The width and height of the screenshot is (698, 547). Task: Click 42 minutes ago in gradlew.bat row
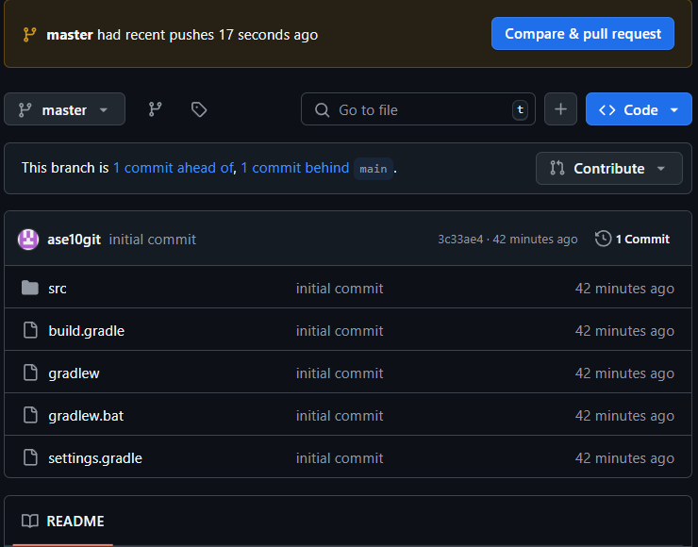click(x=624, y=416)
